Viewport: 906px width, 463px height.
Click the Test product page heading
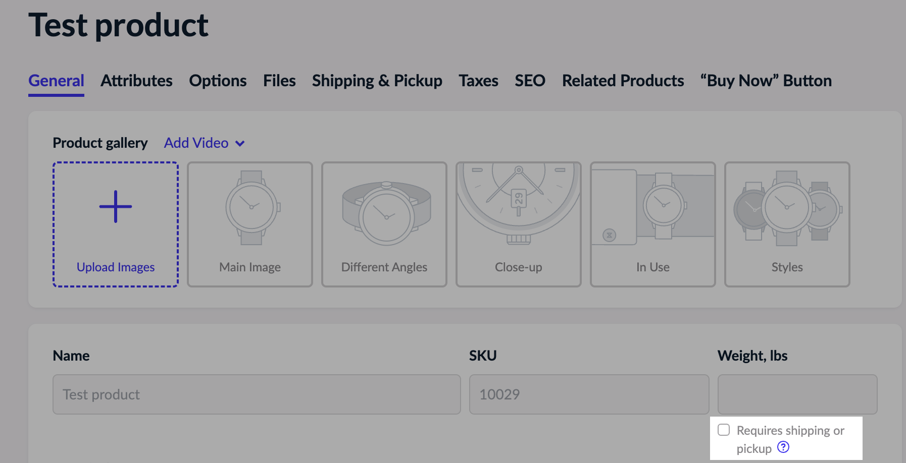tap(119, 25)
